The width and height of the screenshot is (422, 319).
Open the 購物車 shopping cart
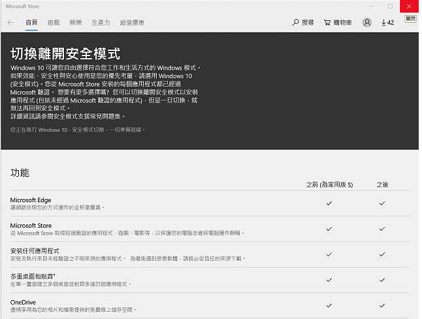[338, 23]
